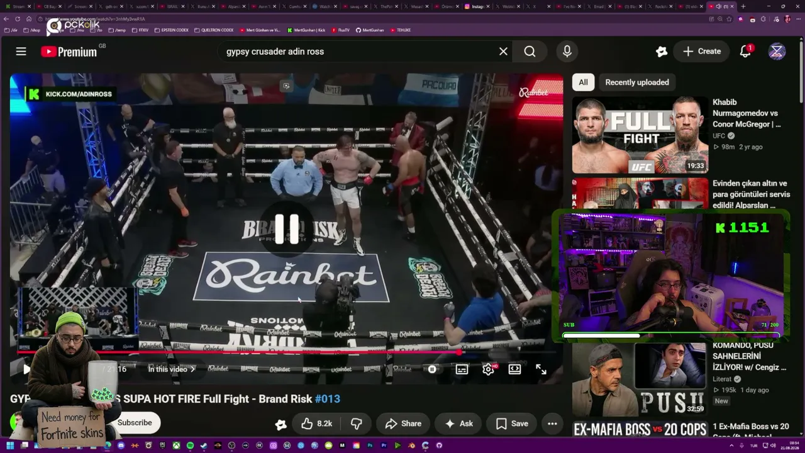Share the video

(403, 423)
